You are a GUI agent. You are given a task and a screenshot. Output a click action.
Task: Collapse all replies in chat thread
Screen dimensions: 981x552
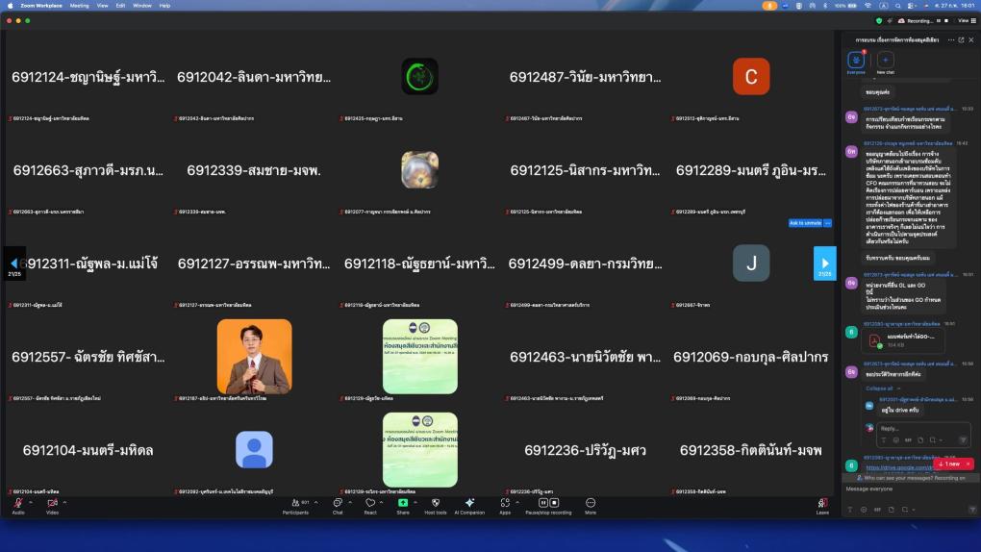[880, 388]
